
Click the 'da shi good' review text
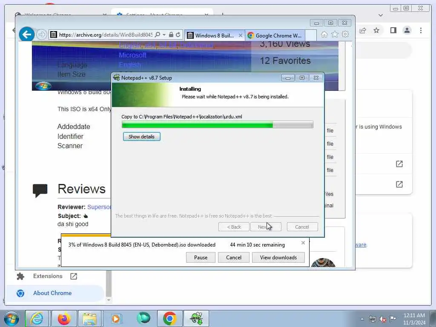click(x=73, y=224)
